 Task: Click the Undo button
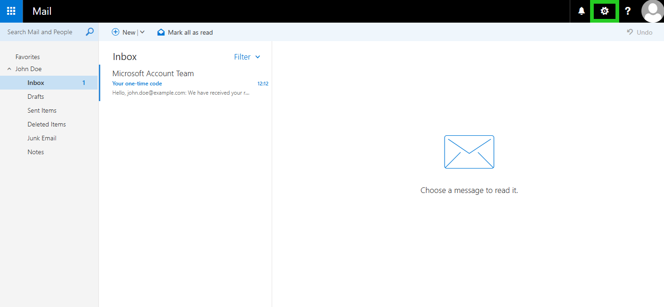[x=640, y=32]
